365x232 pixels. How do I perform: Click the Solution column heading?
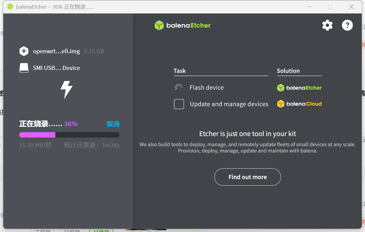tap(288, 71)
